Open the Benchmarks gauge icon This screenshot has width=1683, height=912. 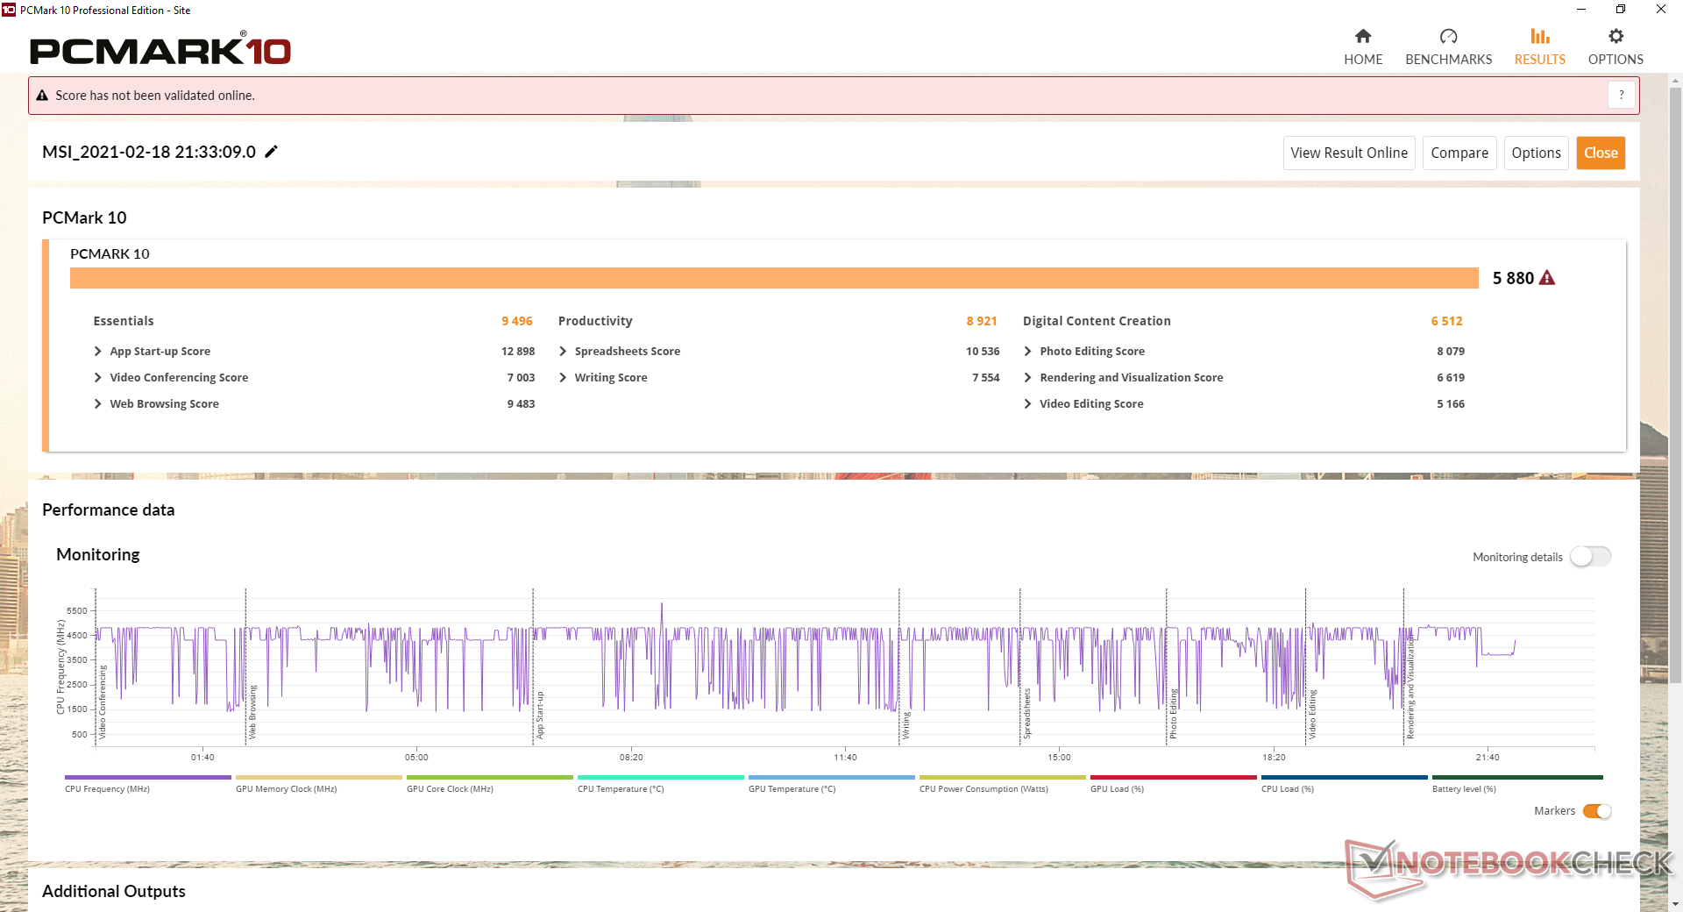click(1448, 36)
